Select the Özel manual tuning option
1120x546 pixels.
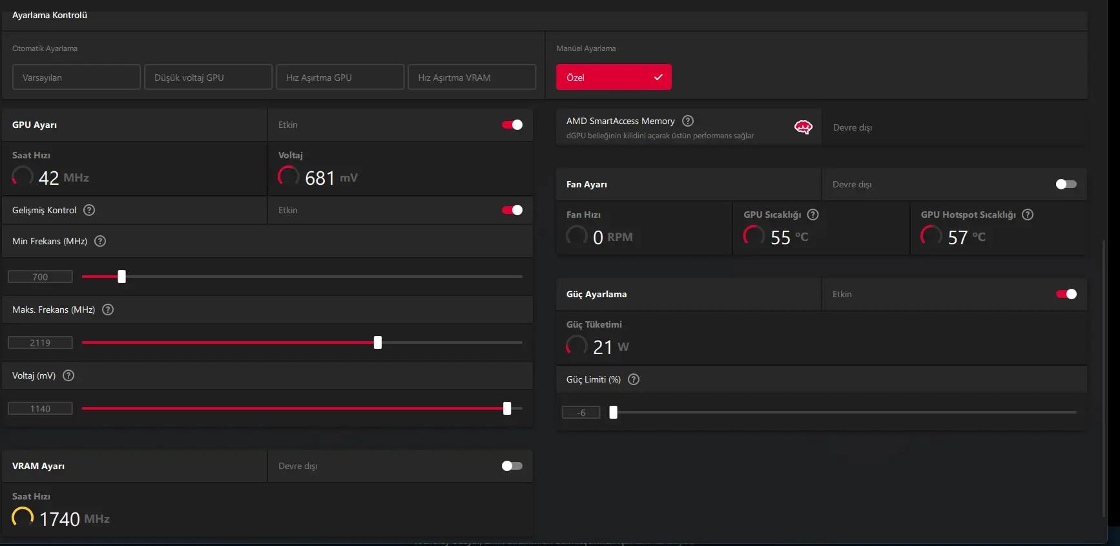click(614, 77)
